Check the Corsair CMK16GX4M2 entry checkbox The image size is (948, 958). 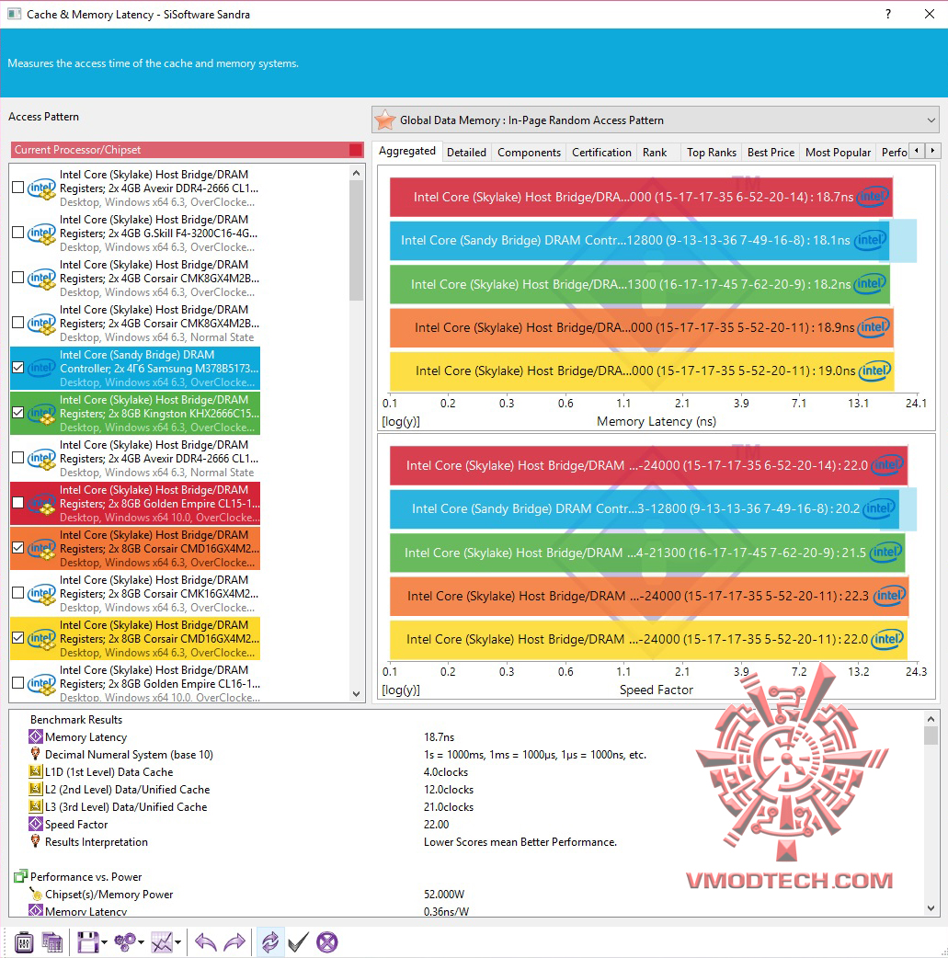[18, 593]
